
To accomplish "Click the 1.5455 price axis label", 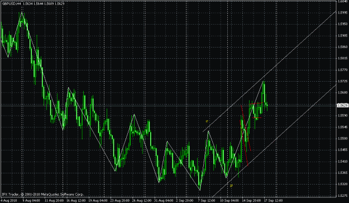I will point(343,150).
